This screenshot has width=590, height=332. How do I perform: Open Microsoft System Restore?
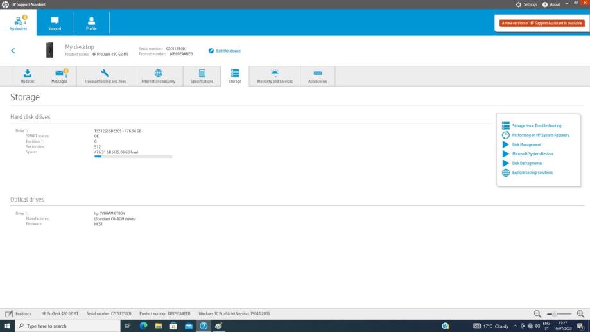[x=532, y=154]
